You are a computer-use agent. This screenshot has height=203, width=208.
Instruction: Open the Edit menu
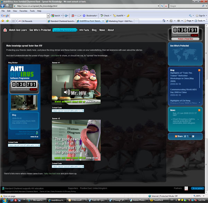pyautogui.click(x=9, y=11)
